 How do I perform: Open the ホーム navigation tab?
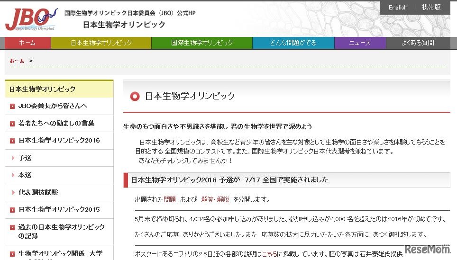click(27, 43)
